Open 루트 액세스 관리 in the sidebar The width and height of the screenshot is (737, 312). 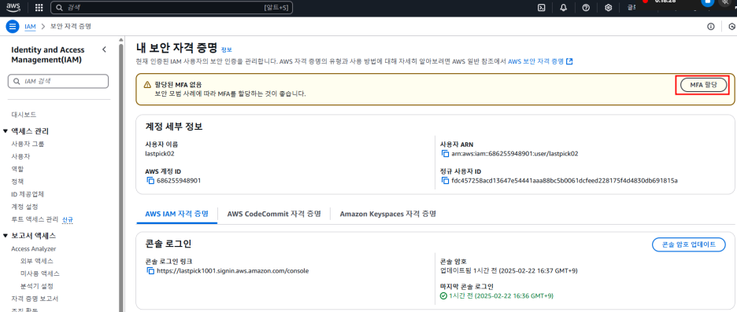click(x=35, y=219)
